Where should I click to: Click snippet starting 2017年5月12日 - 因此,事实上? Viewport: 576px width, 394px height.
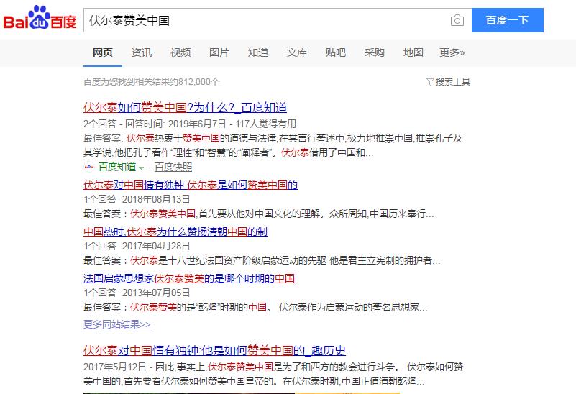[x=273, y=374]
